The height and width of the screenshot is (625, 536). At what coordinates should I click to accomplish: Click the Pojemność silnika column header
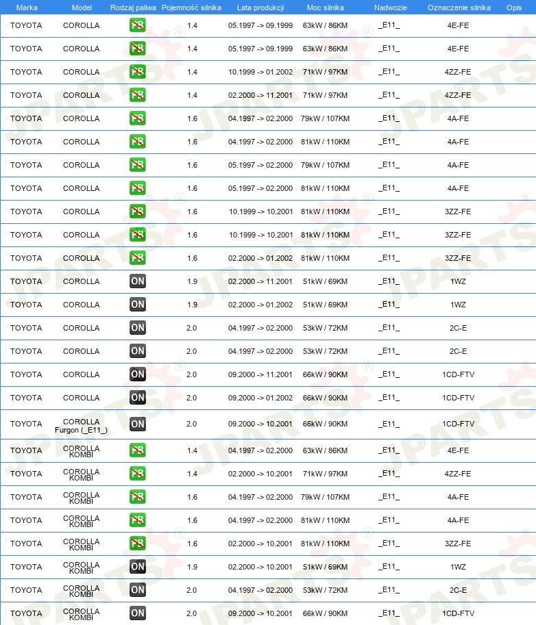click(x=191, y=8)
